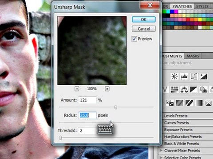
Task: Click the Threshold value field
Action: pos(87,130)
